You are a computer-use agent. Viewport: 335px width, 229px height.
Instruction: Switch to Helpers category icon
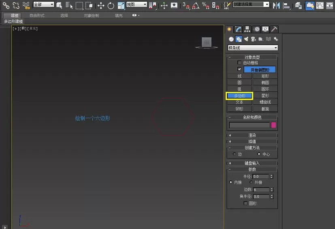pos(260,39)
